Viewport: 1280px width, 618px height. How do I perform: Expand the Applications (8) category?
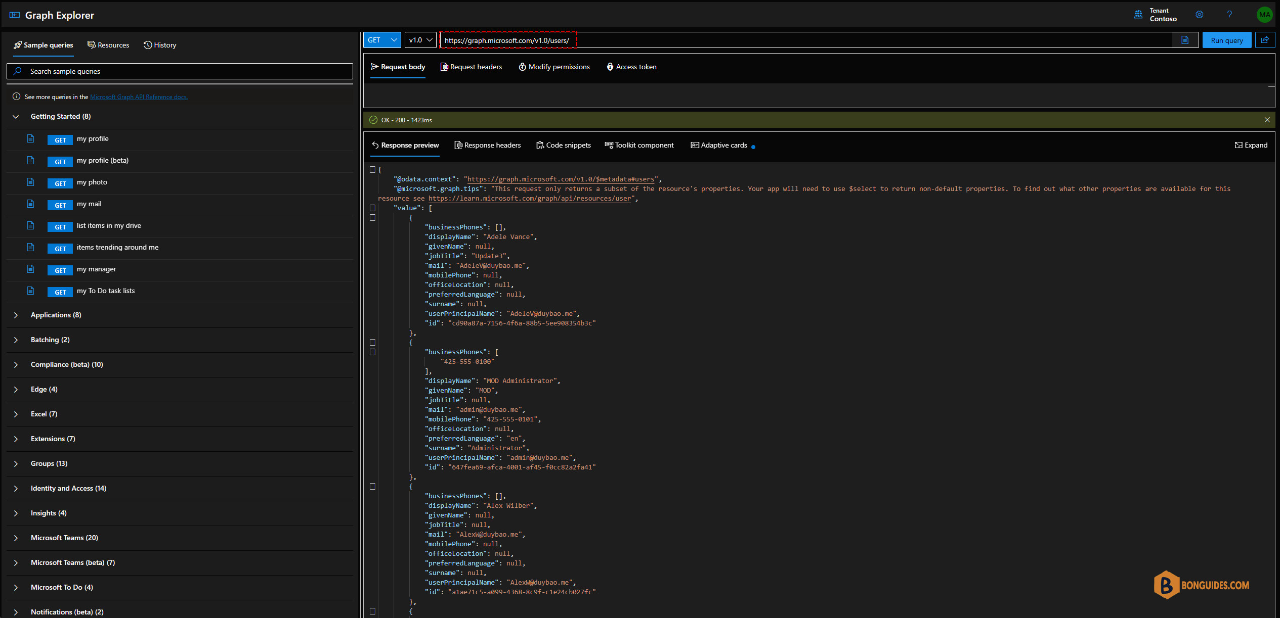pyautogui.click(x=16, y=315)
